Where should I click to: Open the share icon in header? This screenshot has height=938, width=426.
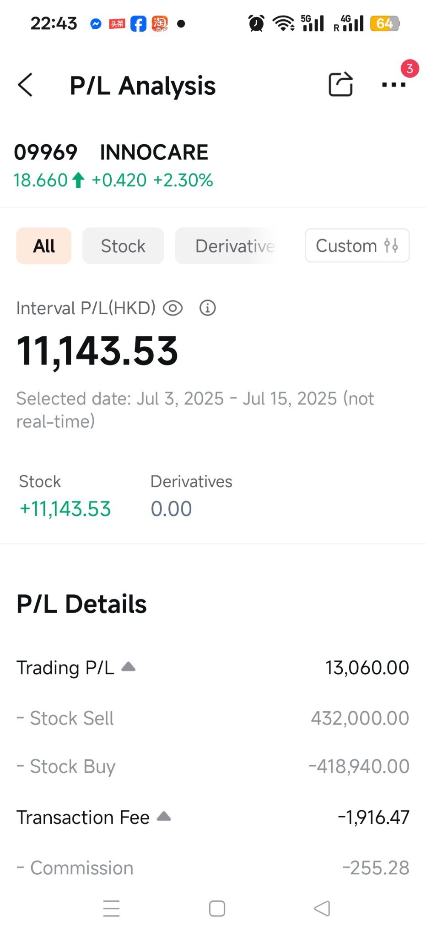(x=341, y=84)
